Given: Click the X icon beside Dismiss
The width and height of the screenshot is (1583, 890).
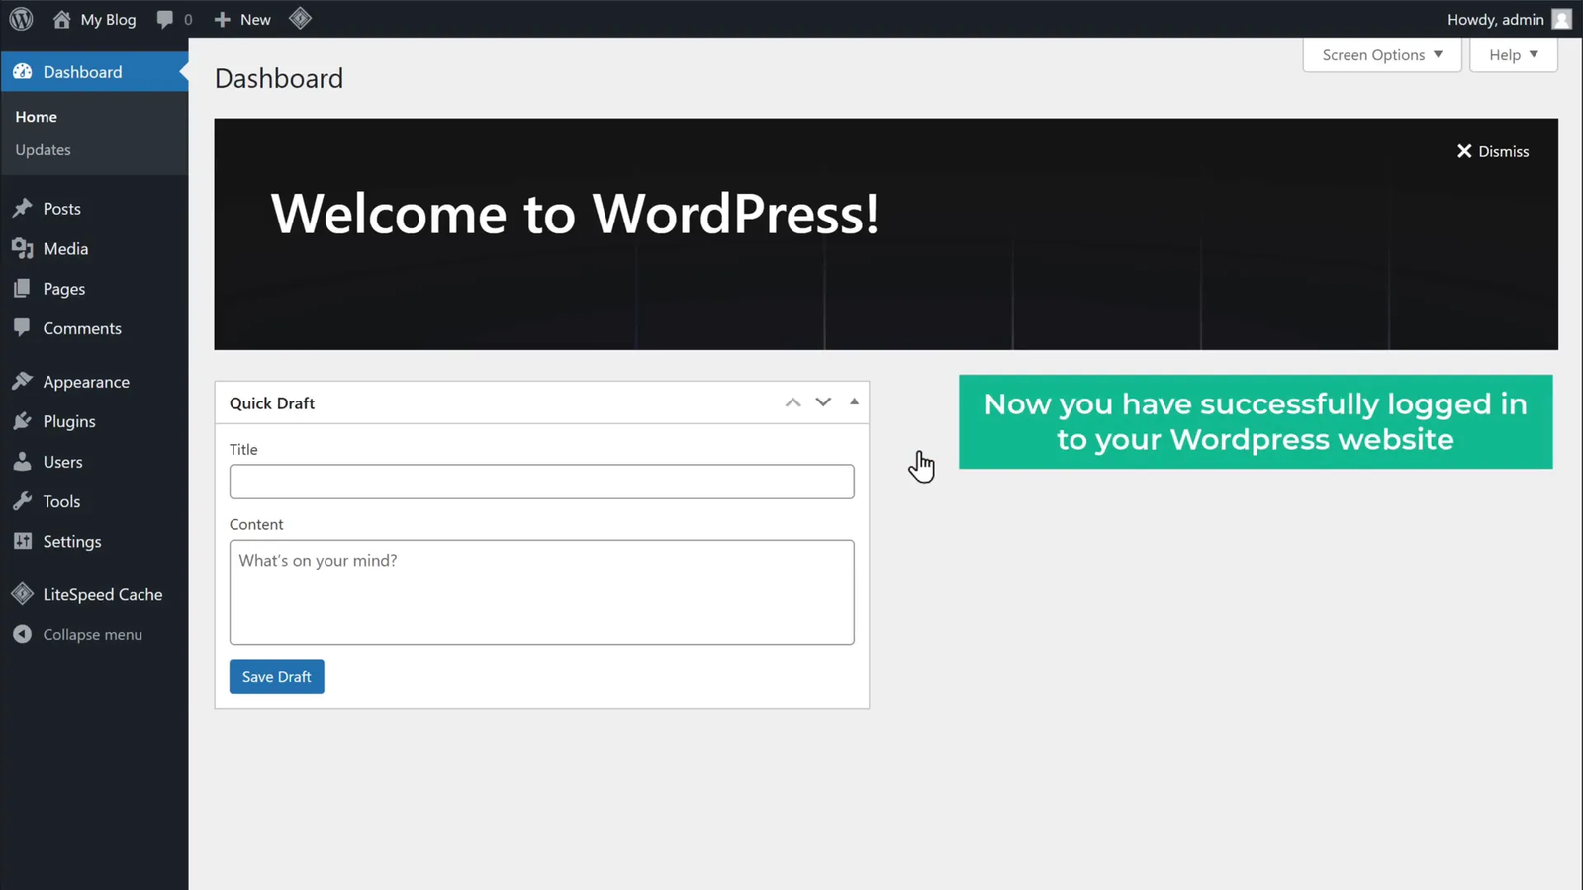Looking at the screenshot, I should (1464, 151).
